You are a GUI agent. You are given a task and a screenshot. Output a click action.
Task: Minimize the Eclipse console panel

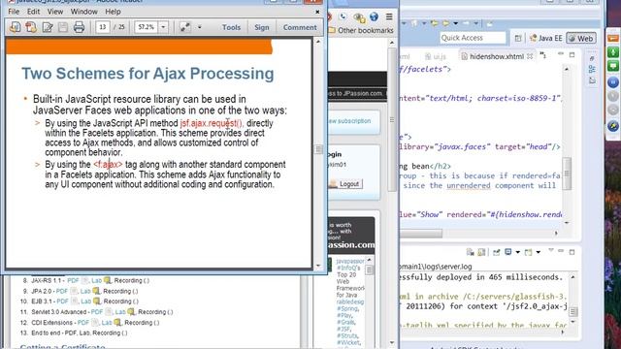coord(561,251)
